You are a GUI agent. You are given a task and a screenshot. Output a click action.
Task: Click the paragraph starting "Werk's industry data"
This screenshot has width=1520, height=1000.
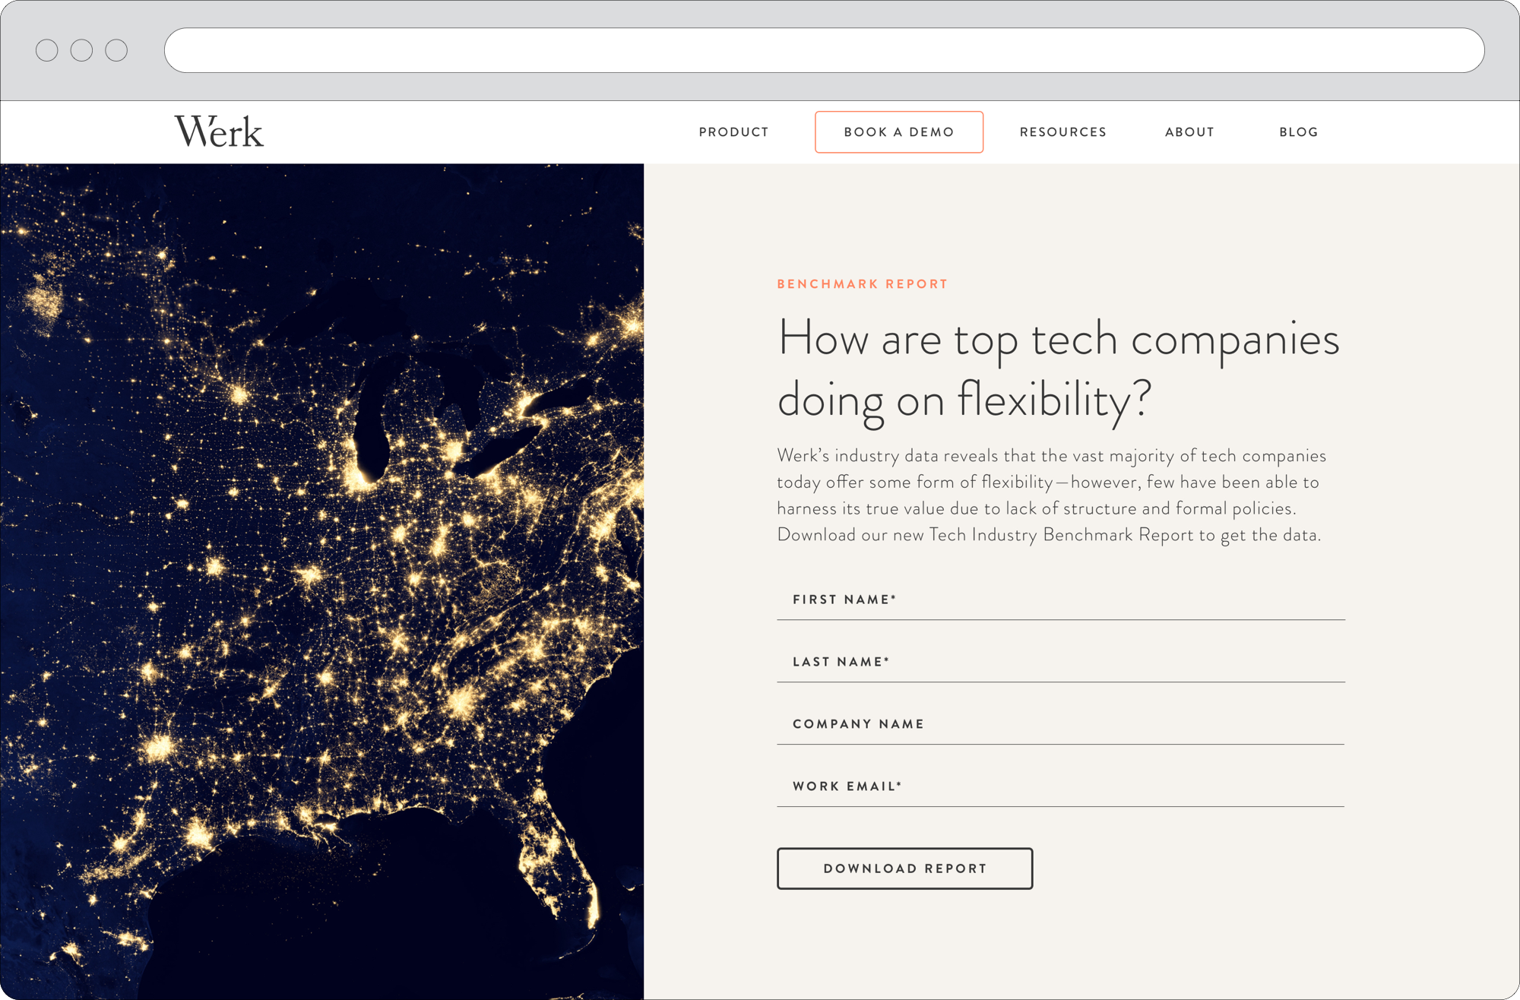(x=1051, y=495)
